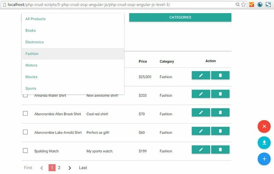Screen dimensions: 274x174
Task: Click the Last pagination link
Action: point(83,168)
